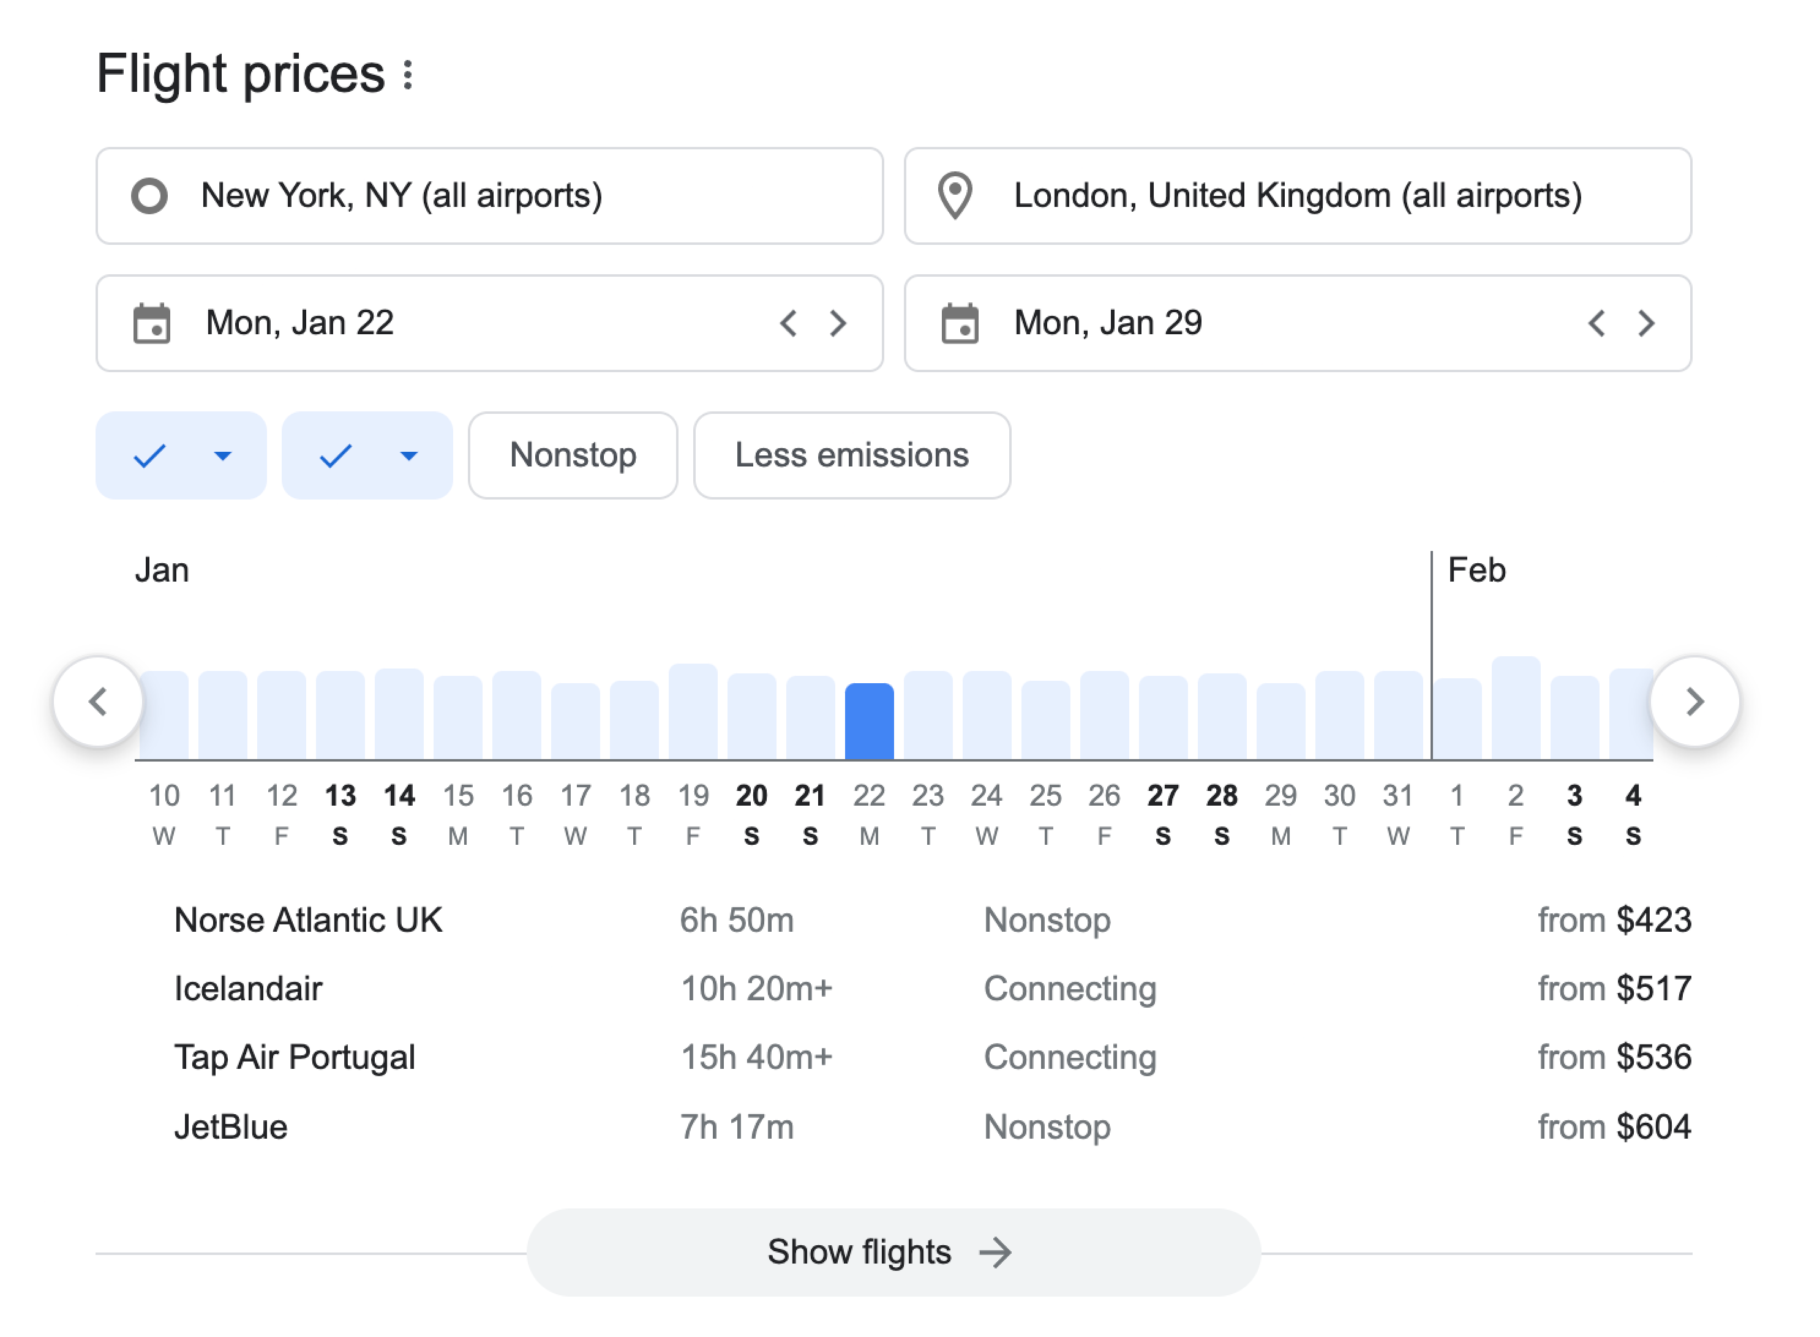Click the destination pin icon for London
This screenshot has width=1820, height=1337.
tap(955, 196)
